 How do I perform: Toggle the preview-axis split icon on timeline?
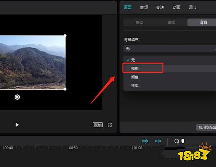point(158,141)
